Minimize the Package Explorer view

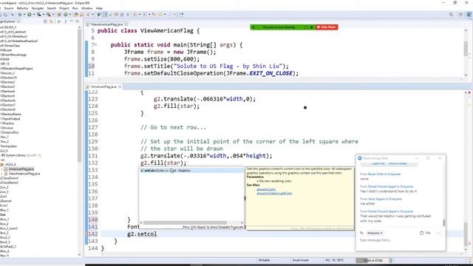[72, 21]
